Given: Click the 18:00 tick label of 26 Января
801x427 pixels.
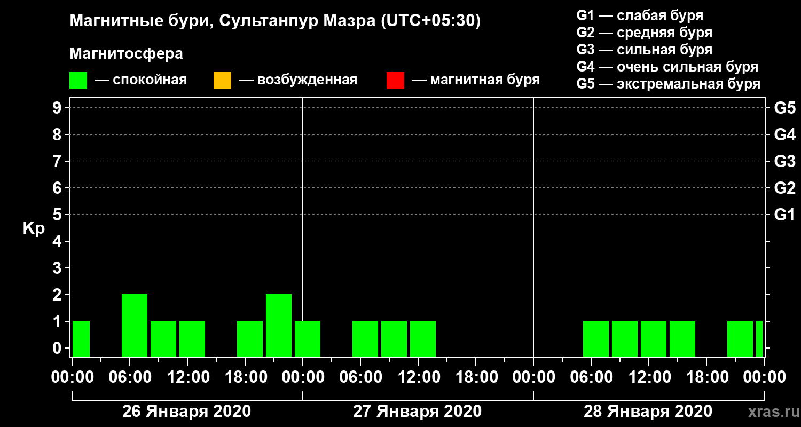Looking at the screenshot, I should tap(245, 377).
